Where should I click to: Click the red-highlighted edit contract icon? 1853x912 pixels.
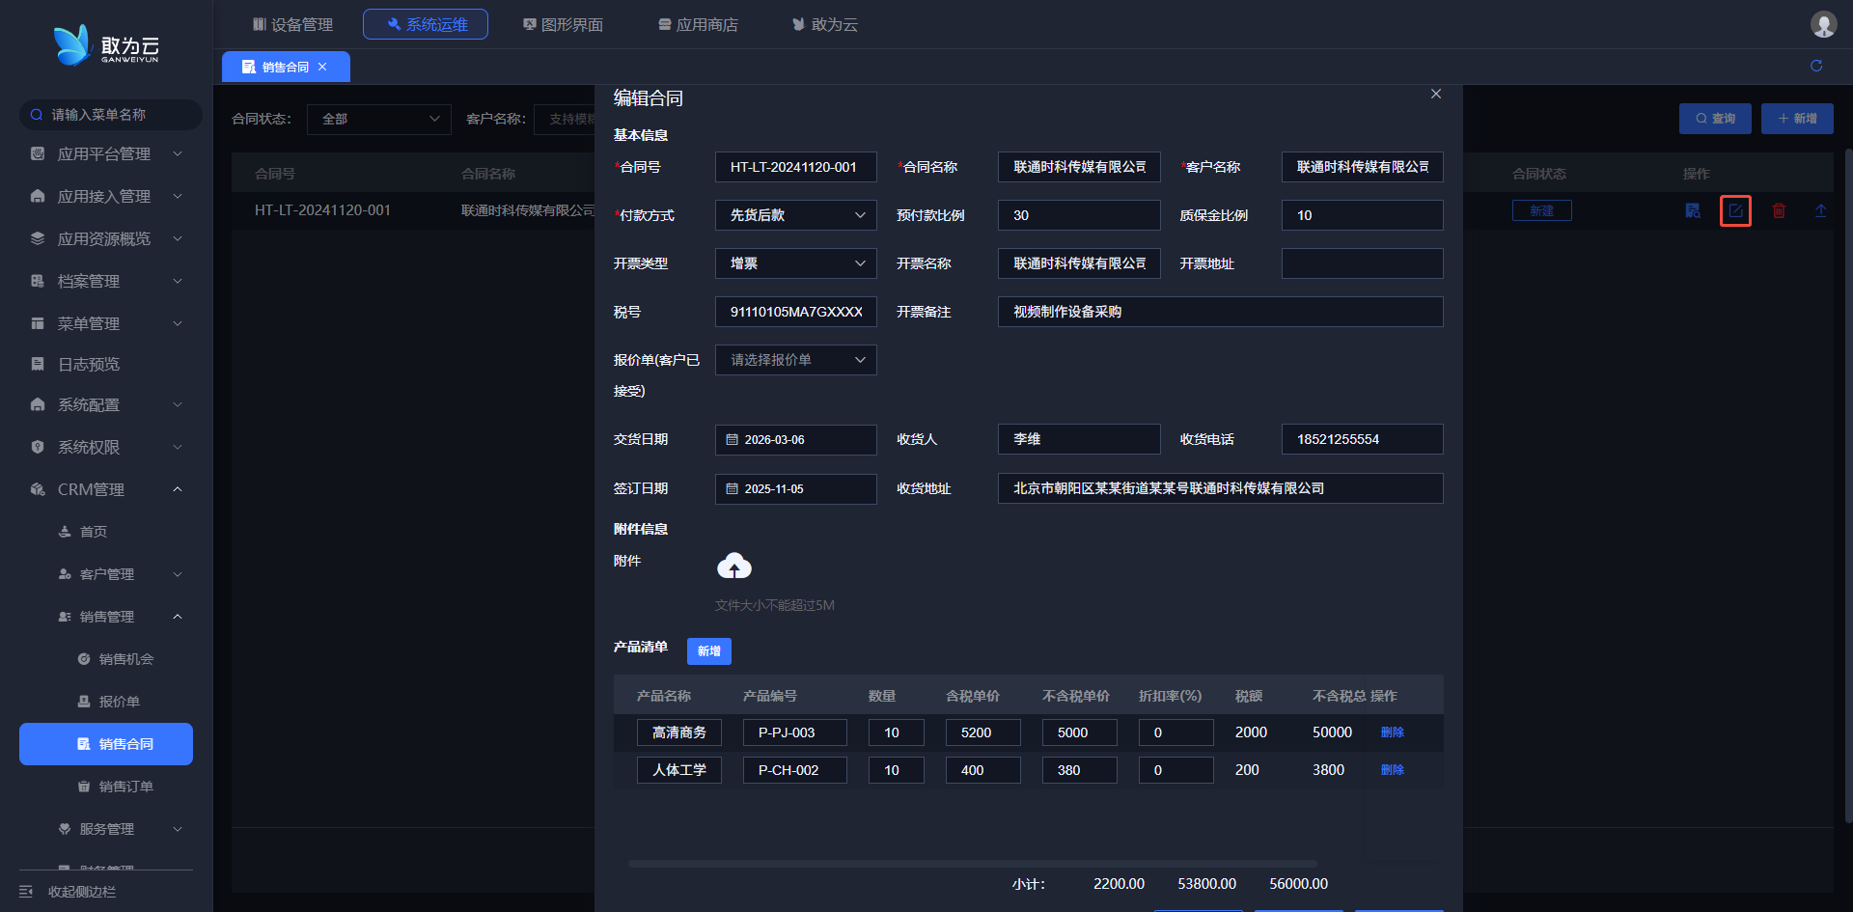coord(1735,210)
